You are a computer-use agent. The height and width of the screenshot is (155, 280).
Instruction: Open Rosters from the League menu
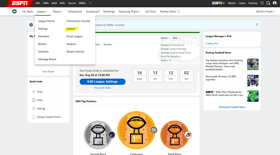pyautogui.click(x=42, y=44)
